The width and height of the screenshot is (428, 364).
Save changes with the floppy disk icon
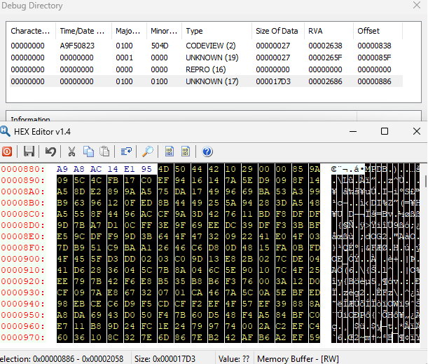pos(29,151)
